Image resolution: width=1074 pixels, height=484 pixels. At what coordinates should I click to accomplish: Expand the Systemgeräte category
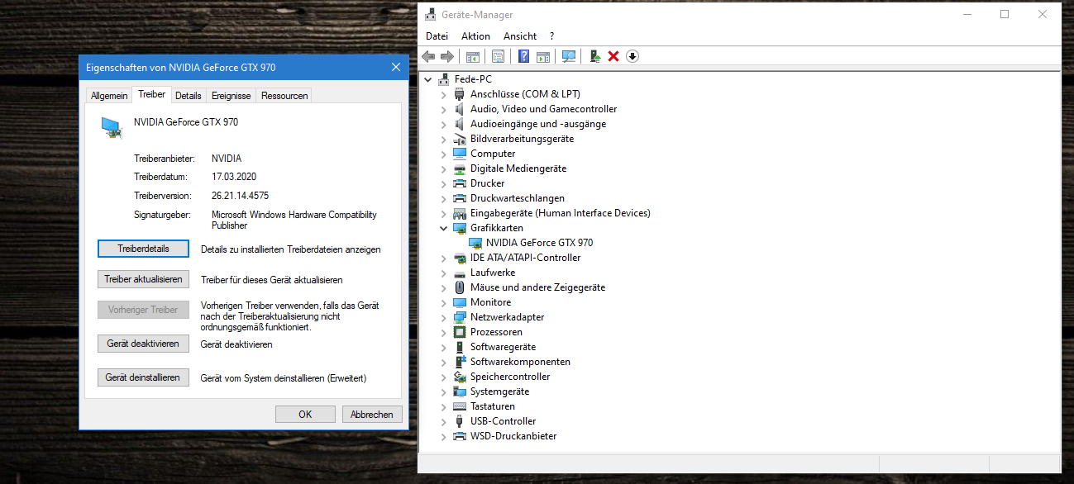[443, 391]
